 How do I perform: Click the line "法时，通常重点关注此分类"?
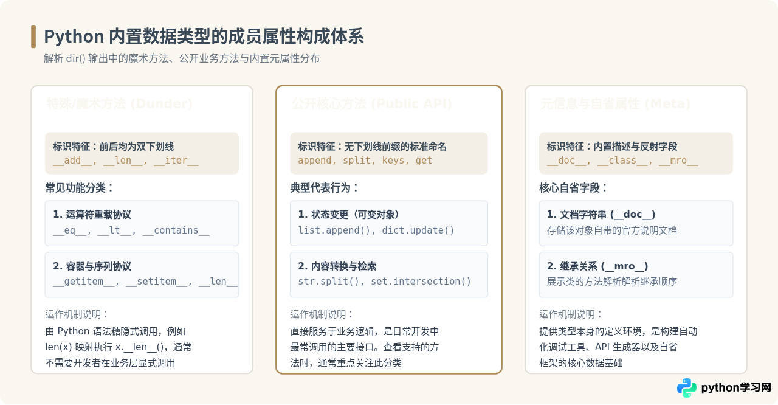point(346,363)
